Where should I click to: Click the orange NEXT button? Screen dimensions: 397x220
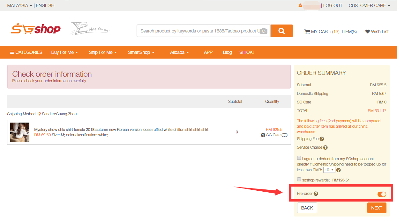tap(377, 208)
